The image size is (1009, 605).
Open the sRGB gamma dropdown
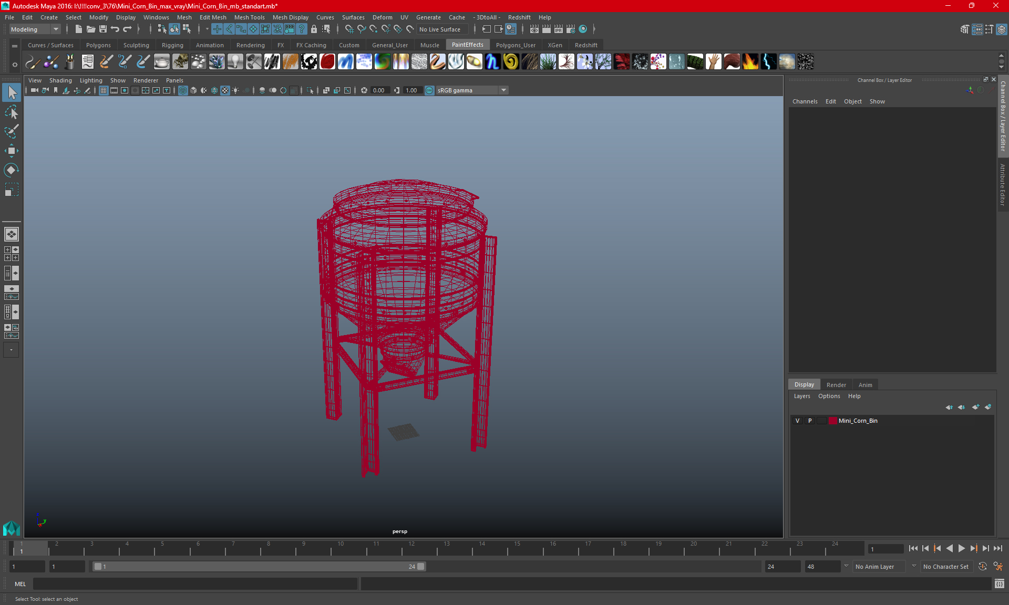pos(504,90)
